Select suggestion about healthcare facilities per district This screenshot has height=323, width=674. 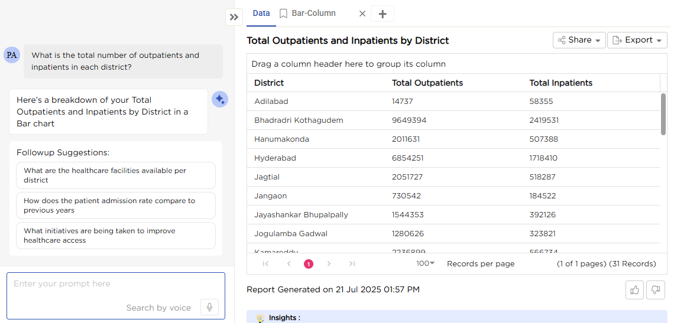[116, 175]
